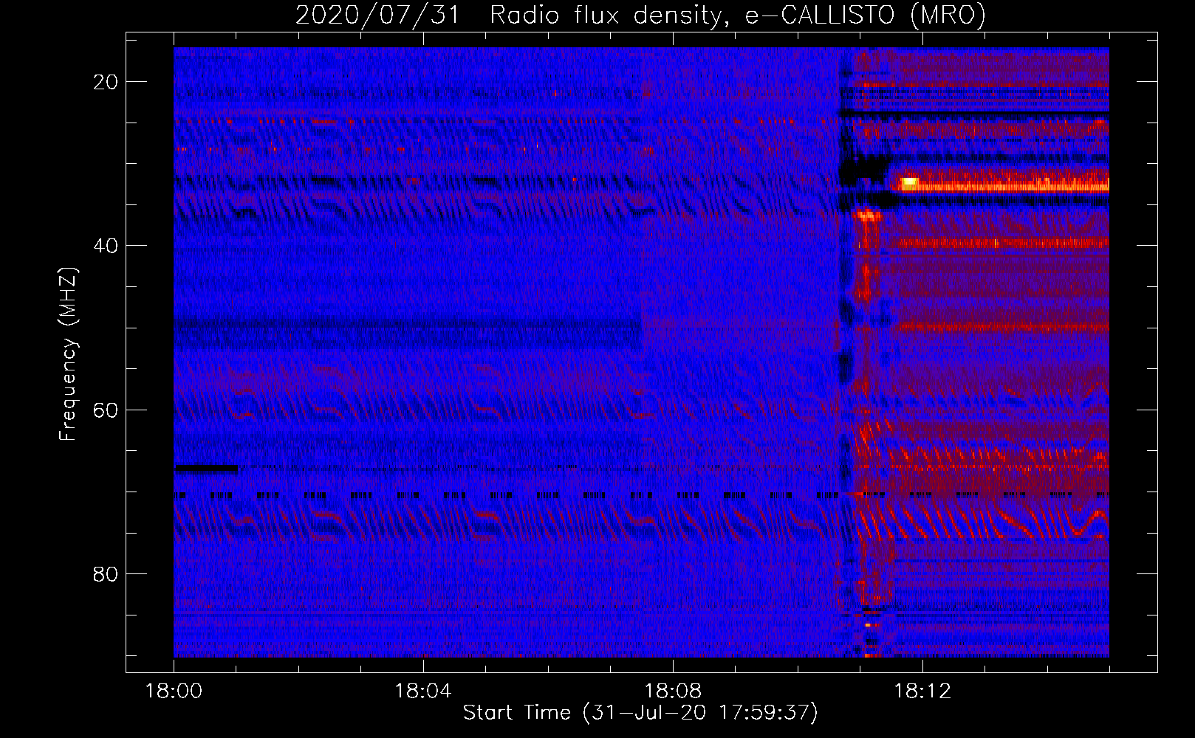The image size is (1195, 738).
Task: Click the short black bar at spectrogram left edge
Action: pos(206,468)
